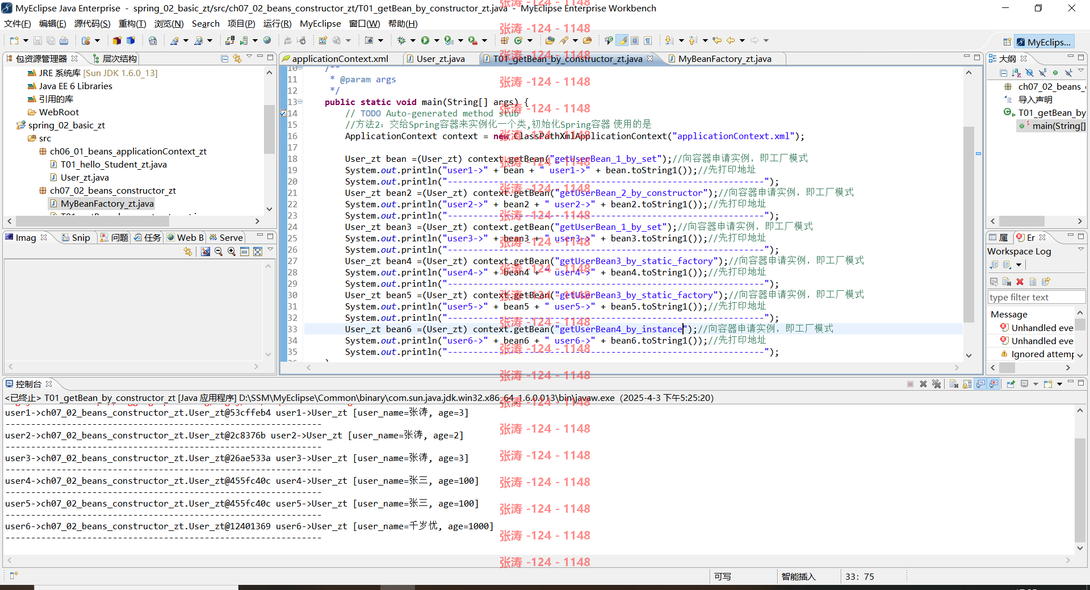Open the Search menu
This screenshot has height=590, width=1090.
[206, 23]
